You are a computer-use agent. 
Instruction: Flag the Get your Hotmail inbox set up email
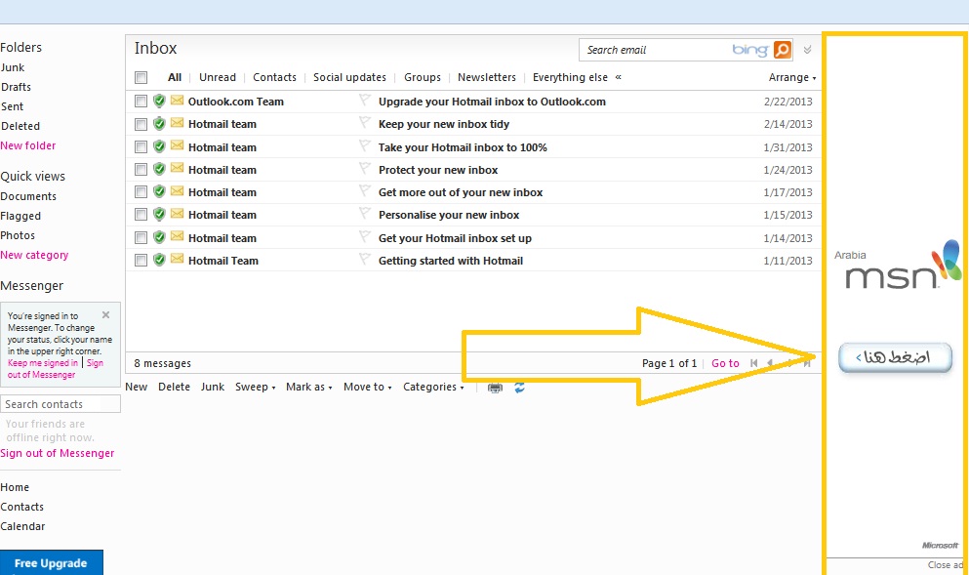(x=365, y=236)
